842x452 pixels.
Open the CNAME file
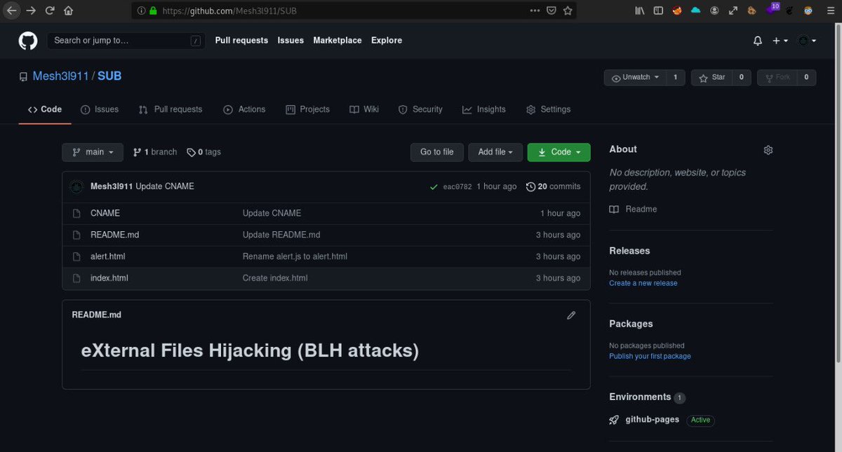coord(105,213)
